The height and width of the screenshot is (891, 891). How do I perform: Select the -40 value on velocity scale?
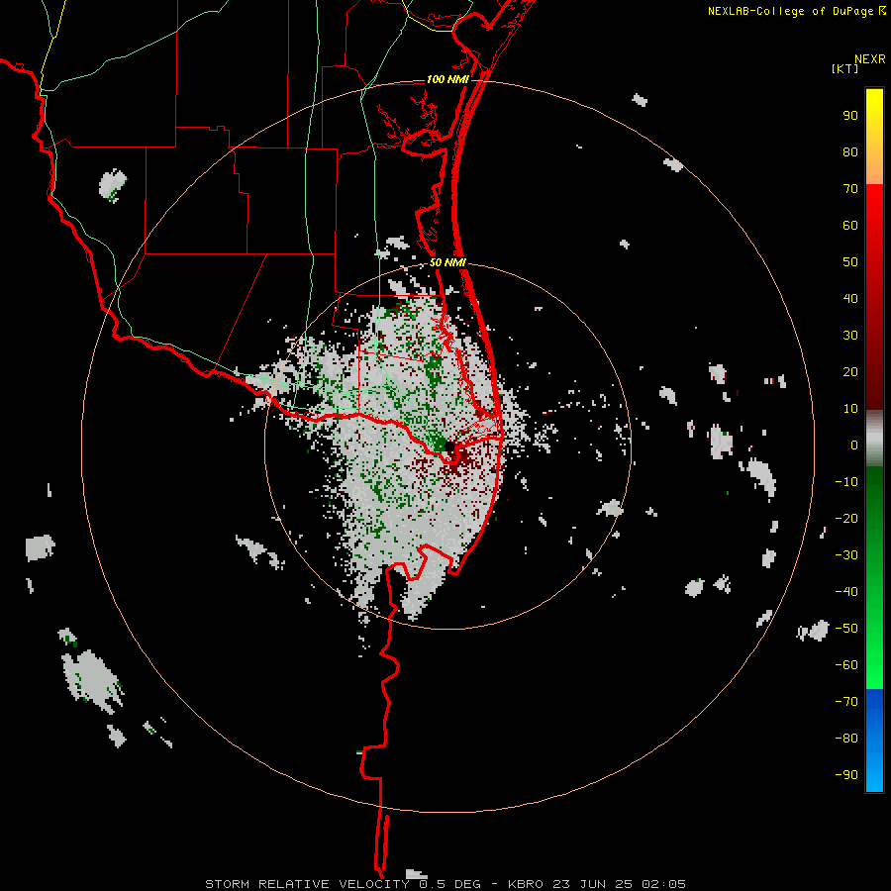(x=846, y=592)
